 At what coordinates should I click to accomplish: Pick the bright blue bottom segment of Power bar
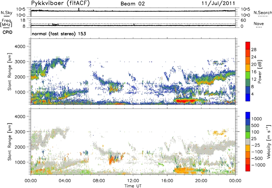248,97
